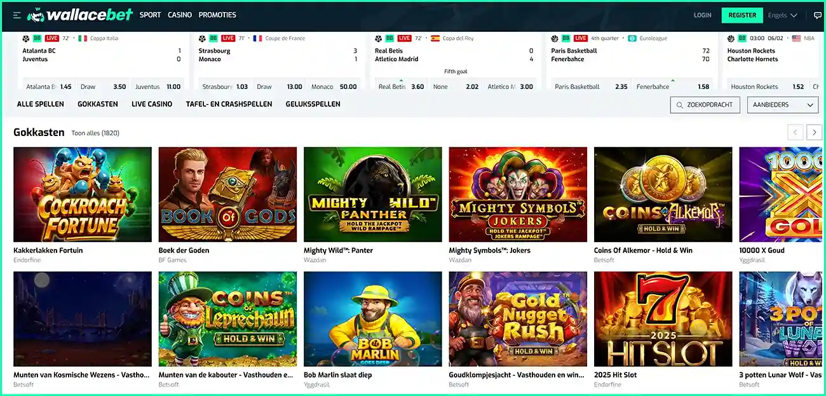Bet on Draw at 13.00 Strasbourg-Monaco
Image resolution: width=826 pixels, height=396 pixels.
280,85
